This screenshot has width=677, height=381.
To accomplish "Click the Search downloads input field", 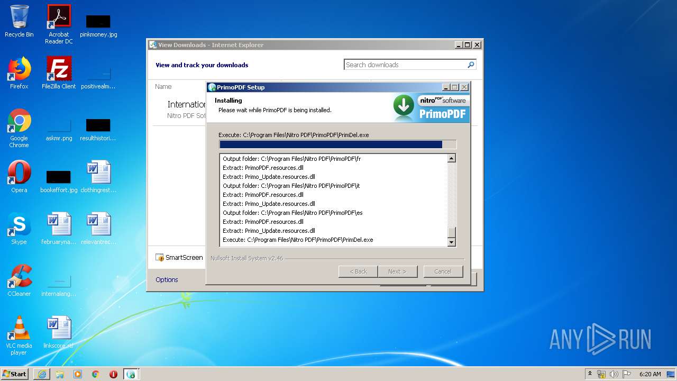I will point(405,65).
